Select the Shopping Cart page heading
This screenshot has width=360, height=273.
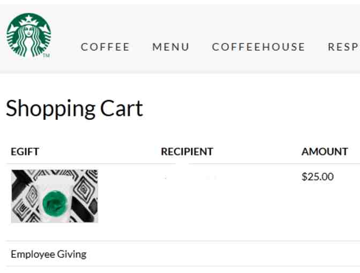point(74,109)
